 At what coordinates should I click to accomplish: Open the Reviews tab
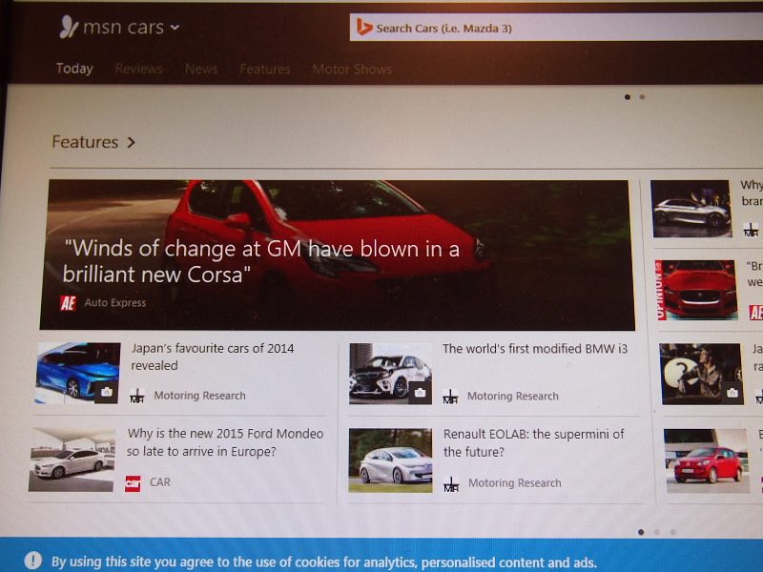pyautogui.click(x=138, y=69)
